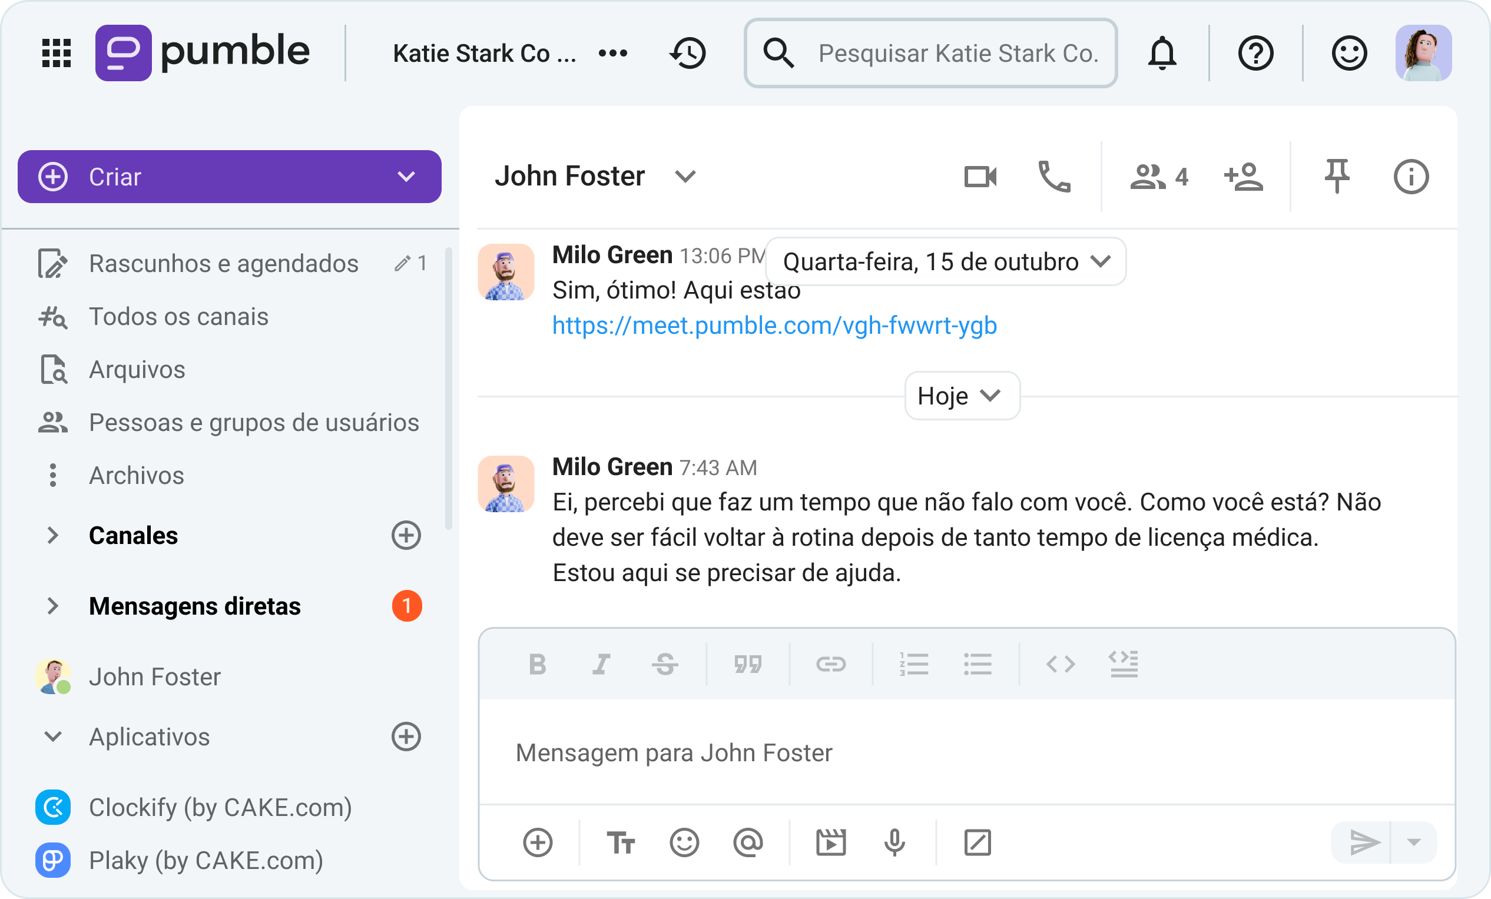Mention someone using the @ icon
Viewport: 1491px width, 899px height.
[x=748, y=842]
